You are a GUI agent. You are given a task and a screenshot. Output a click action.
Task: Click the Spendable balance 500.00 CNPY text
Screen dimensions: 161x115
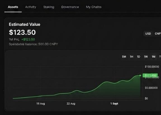[x=33, y=44]
